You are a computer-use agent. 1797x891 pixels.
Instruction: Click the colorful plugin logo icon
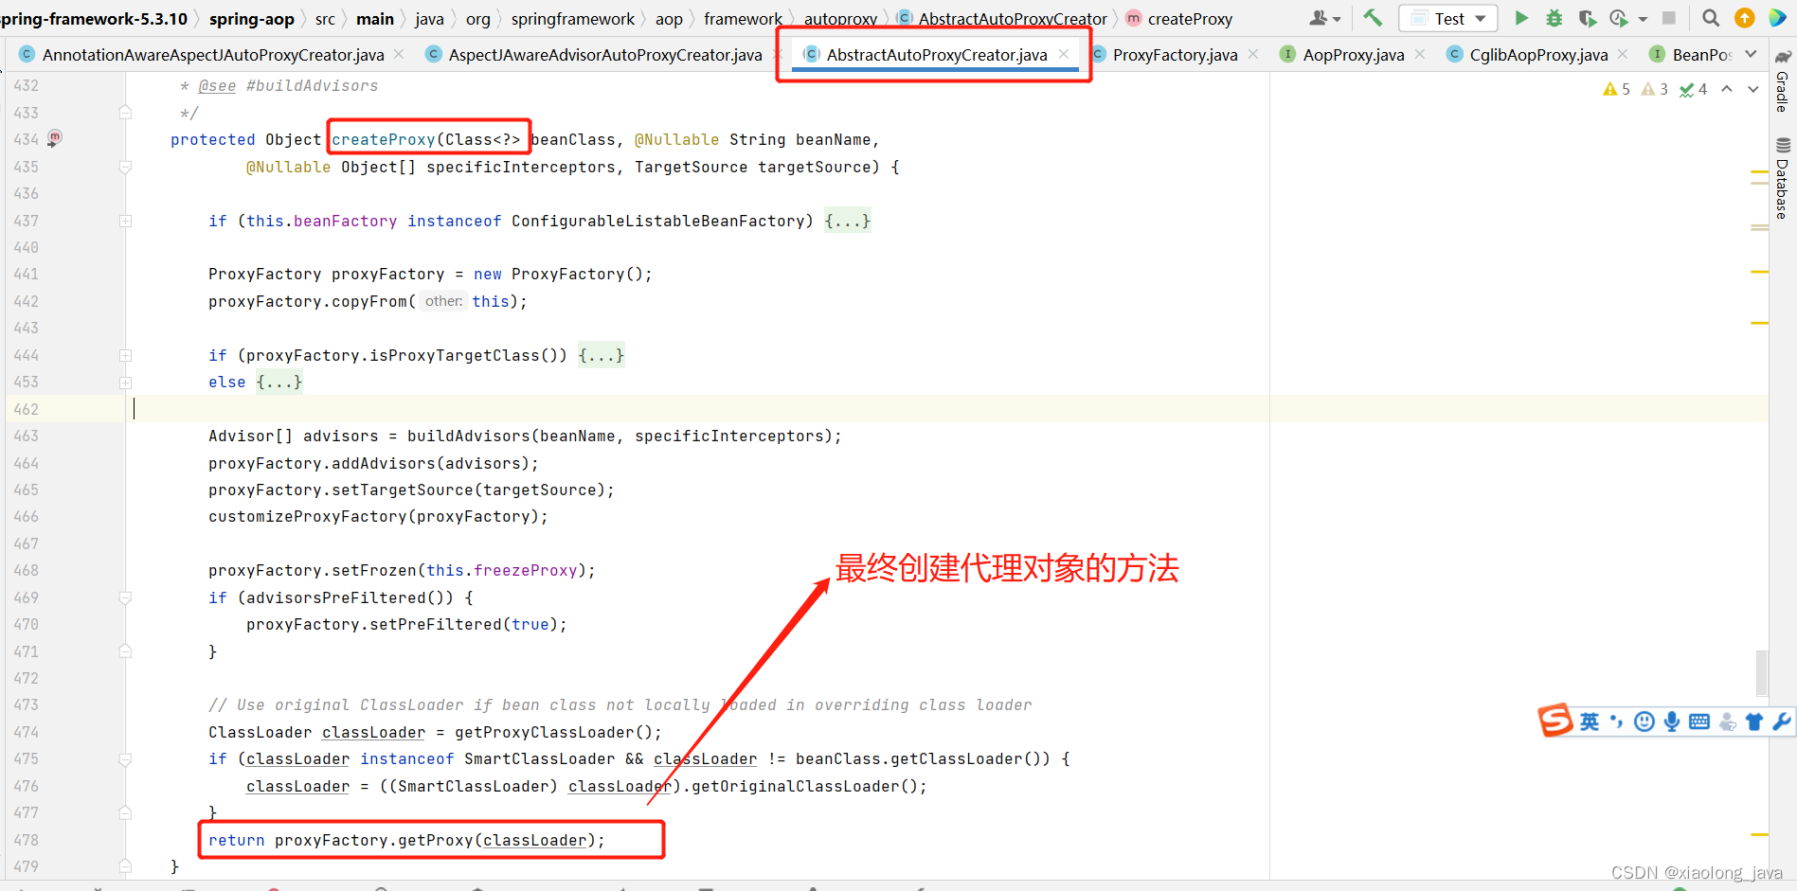pyautogui.click(x=1777, y=18)
